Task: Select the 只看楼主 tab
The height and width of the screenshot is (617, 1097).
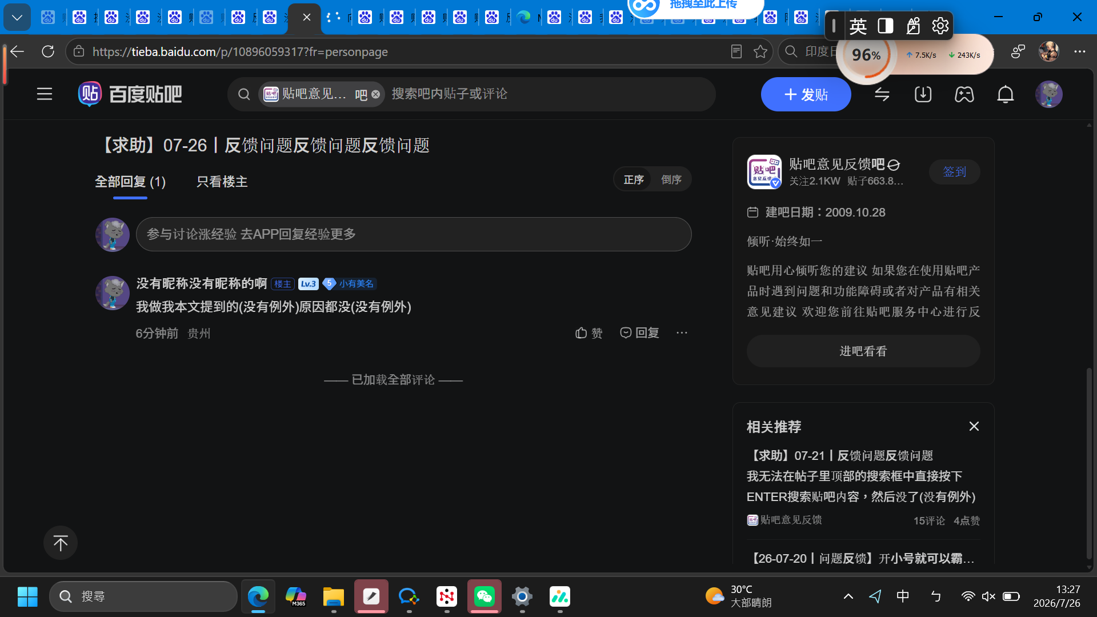Action: pyautogui.click(x=222, y=182)
